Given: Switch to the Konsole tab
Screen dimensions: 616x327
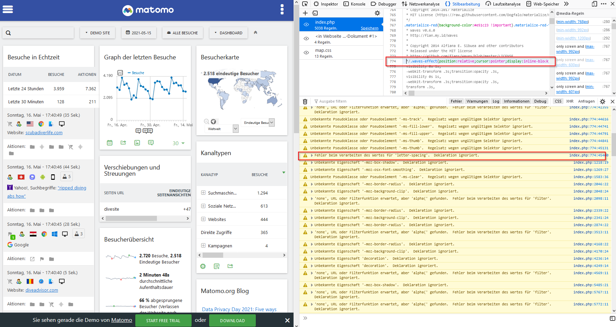Looking at the screenshot, I should tap(354, 4).
